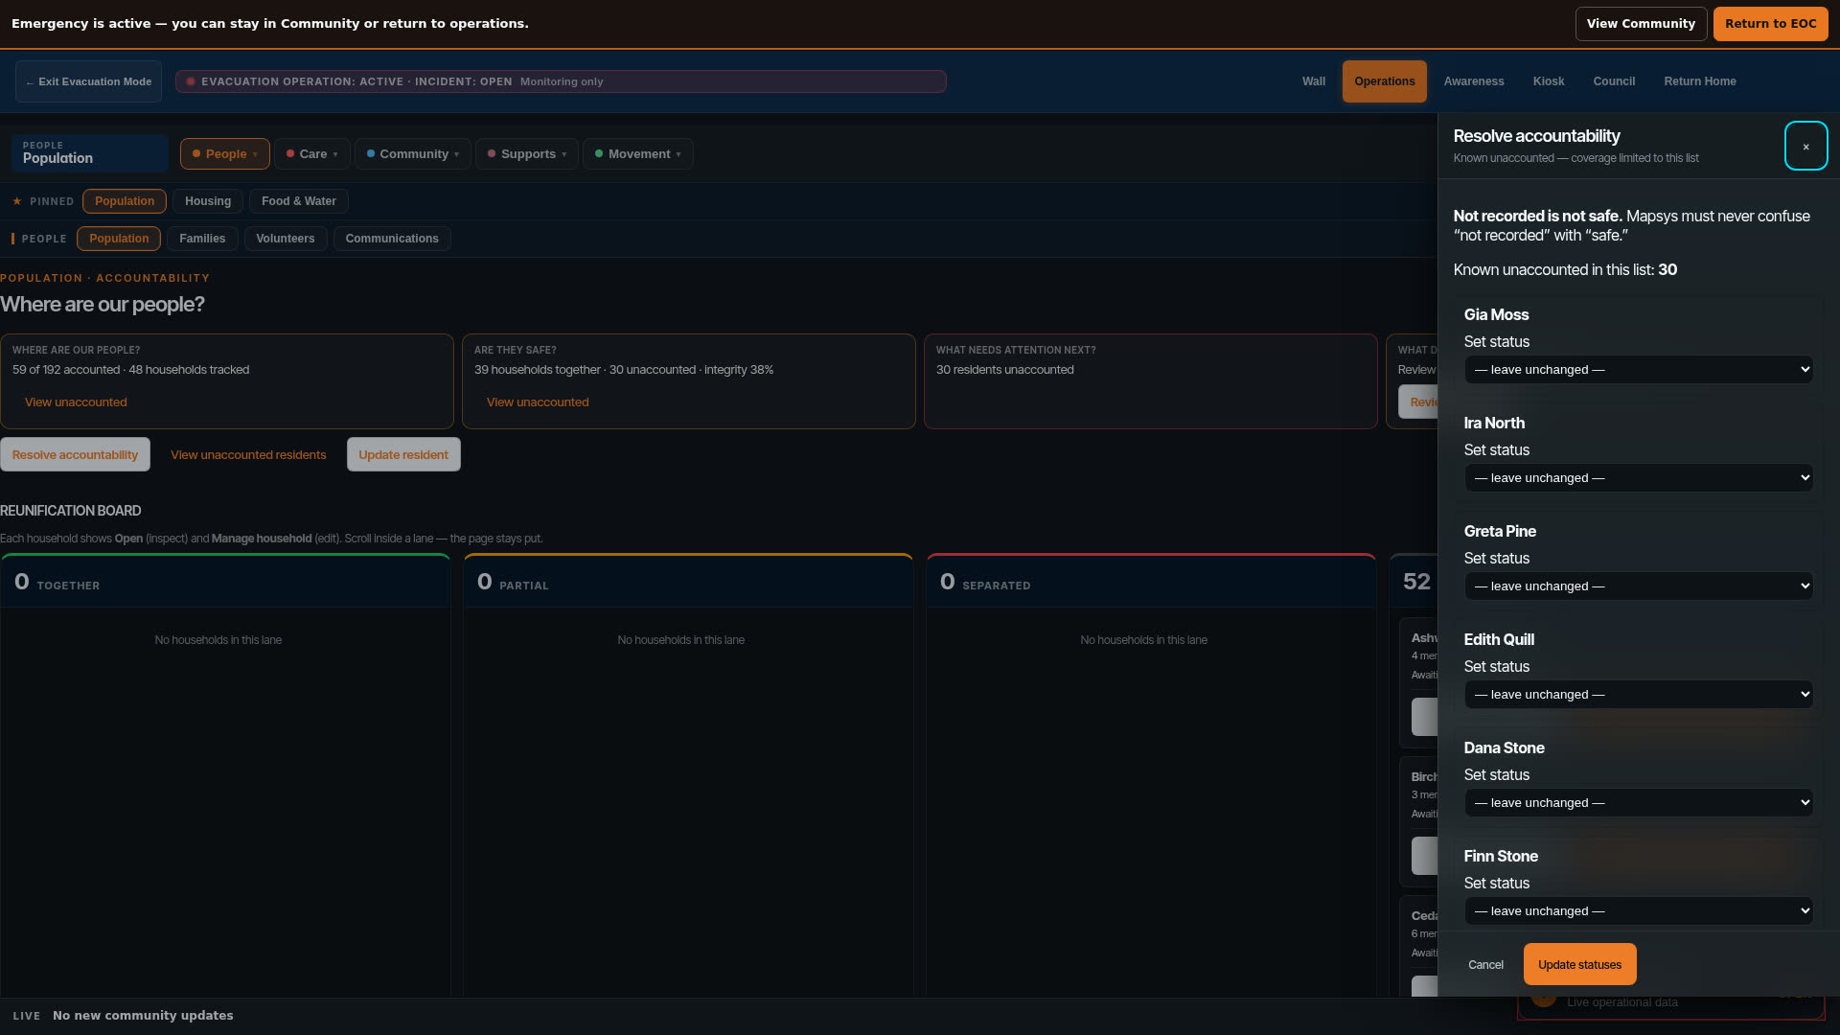Image resolution: width=1840 pixels, height=1035 pixels.
Task: Click the Together lane header
Action: pyautogui.click(x=225, y=583)
